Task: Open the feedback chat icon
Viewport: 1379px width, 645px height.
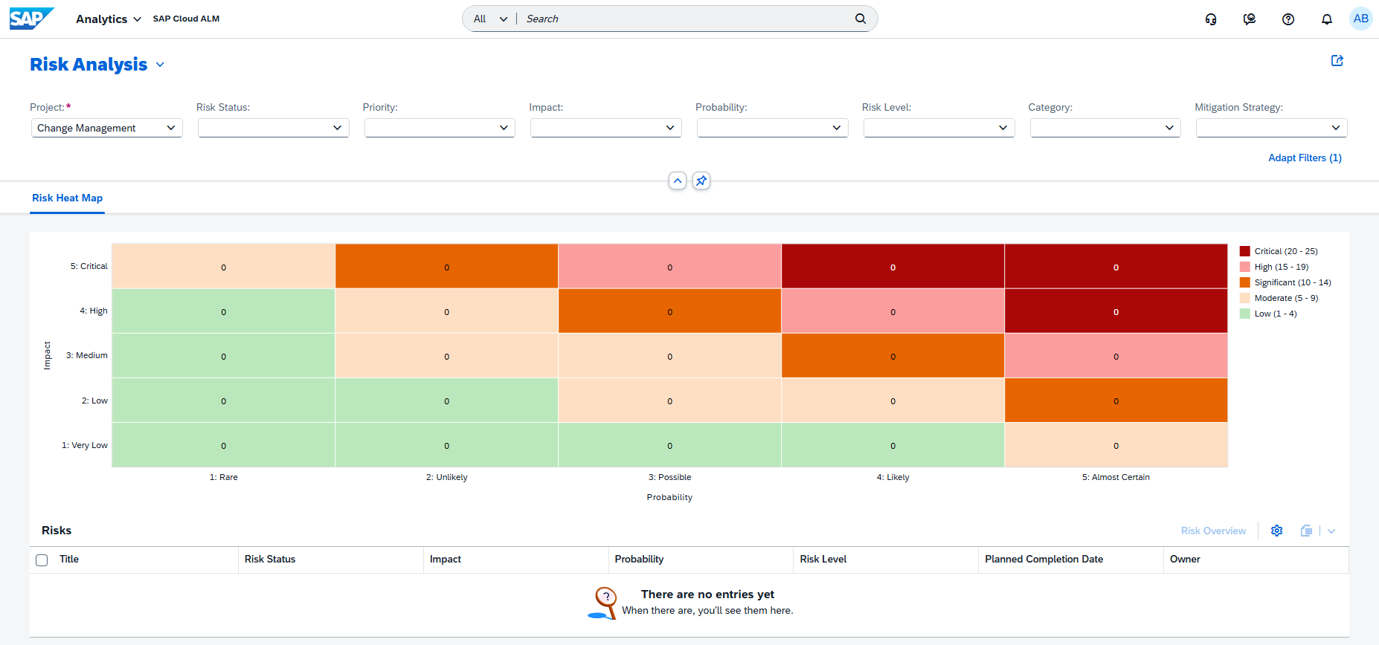Action: 1250,19
